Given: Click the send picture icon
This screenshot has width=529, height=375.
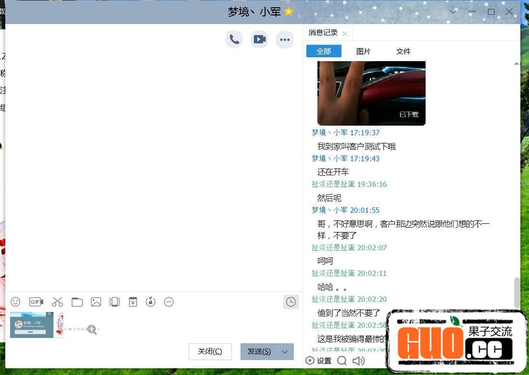Looking at the screenshot, I should pos(96,302).
